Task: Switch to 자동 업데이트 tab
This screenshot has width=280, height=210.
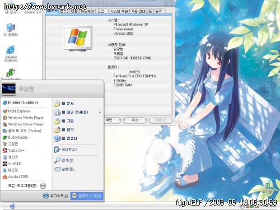Action: click(142, 11)
